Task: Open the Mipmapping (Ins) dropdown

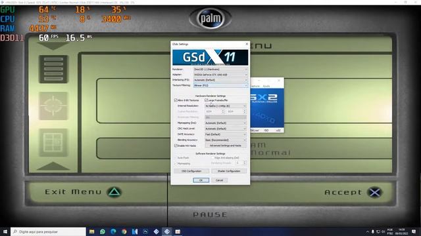Action: click(x=225, y=123)
